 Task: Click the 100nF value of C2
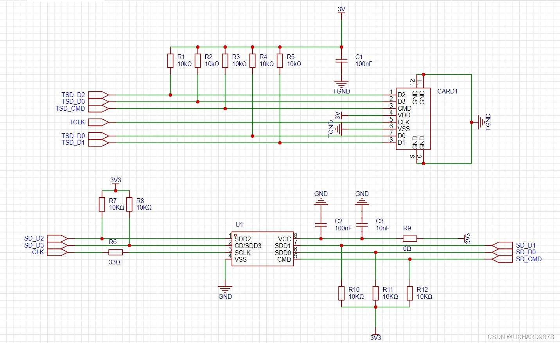click(x=343, y=228)
